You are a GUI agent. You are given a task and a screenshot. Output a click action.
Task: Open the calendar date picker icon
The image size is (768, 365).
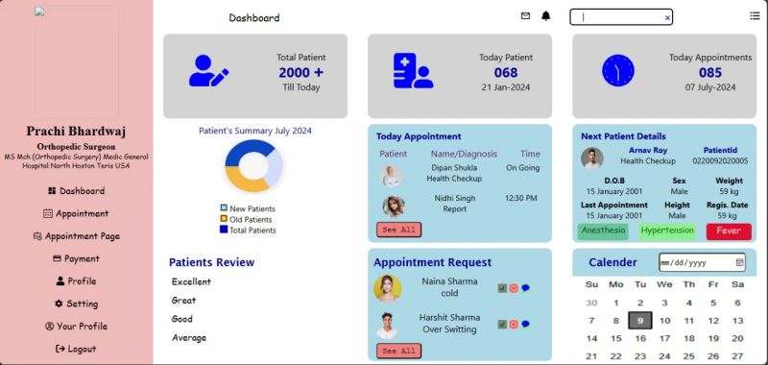(739, 262)
